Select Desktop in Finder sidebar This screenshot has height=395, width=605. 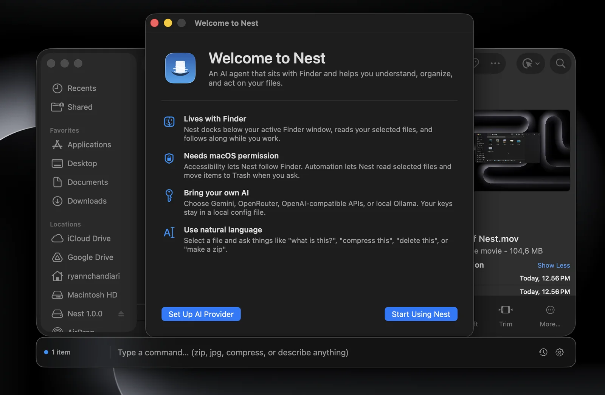74,164
